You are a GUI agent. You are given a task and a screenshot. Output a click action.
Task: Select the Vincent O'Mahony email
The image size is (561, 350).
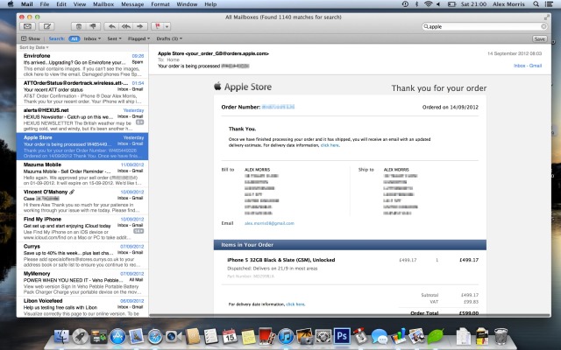(82, 201)
